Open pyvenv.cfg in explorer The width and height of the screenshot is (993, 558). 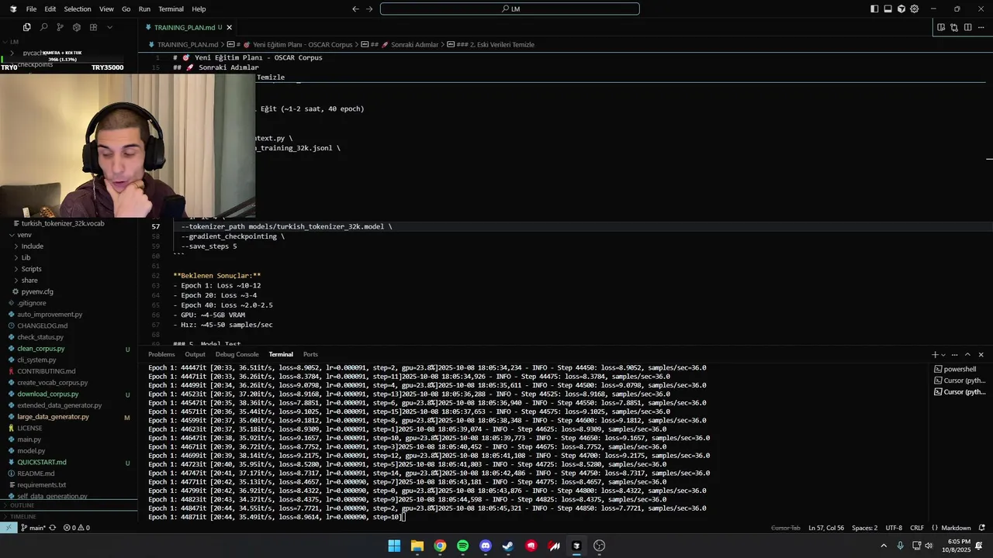(37, 291)
